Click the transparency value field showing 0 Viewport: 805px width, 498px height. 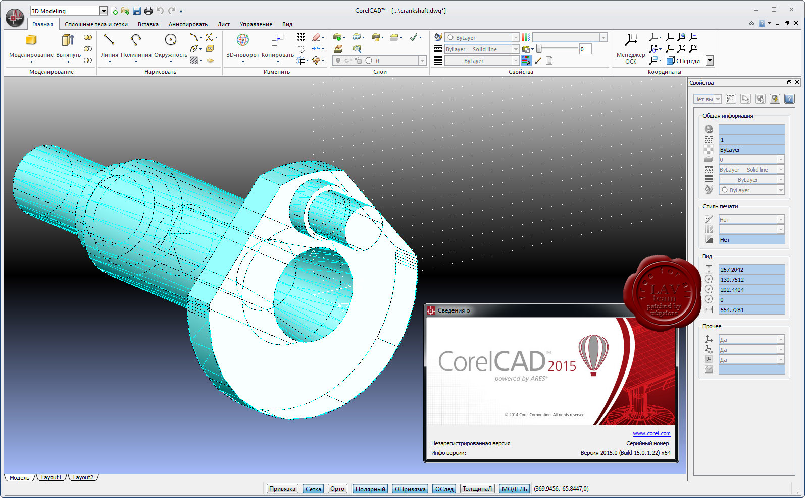[585, 49]
